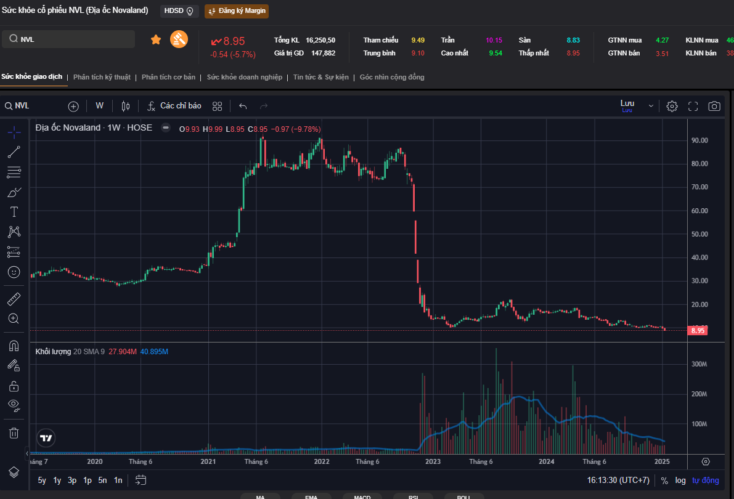The image size is (734, 499).
Task: Choose the text annotation tool
Action: [14, 212]
